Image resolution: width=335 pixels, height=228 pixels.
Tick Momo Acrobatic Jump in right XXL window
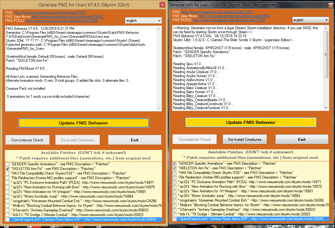point(175,196)
